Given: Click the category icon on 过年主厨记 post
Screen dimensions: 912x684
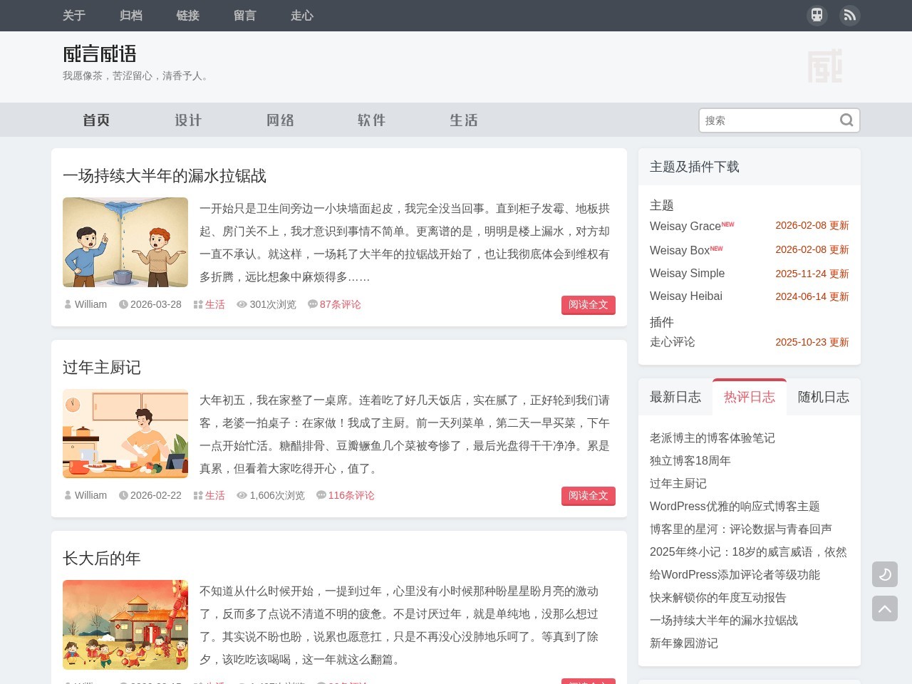Looking at the screenshot, I should point(198,496).
